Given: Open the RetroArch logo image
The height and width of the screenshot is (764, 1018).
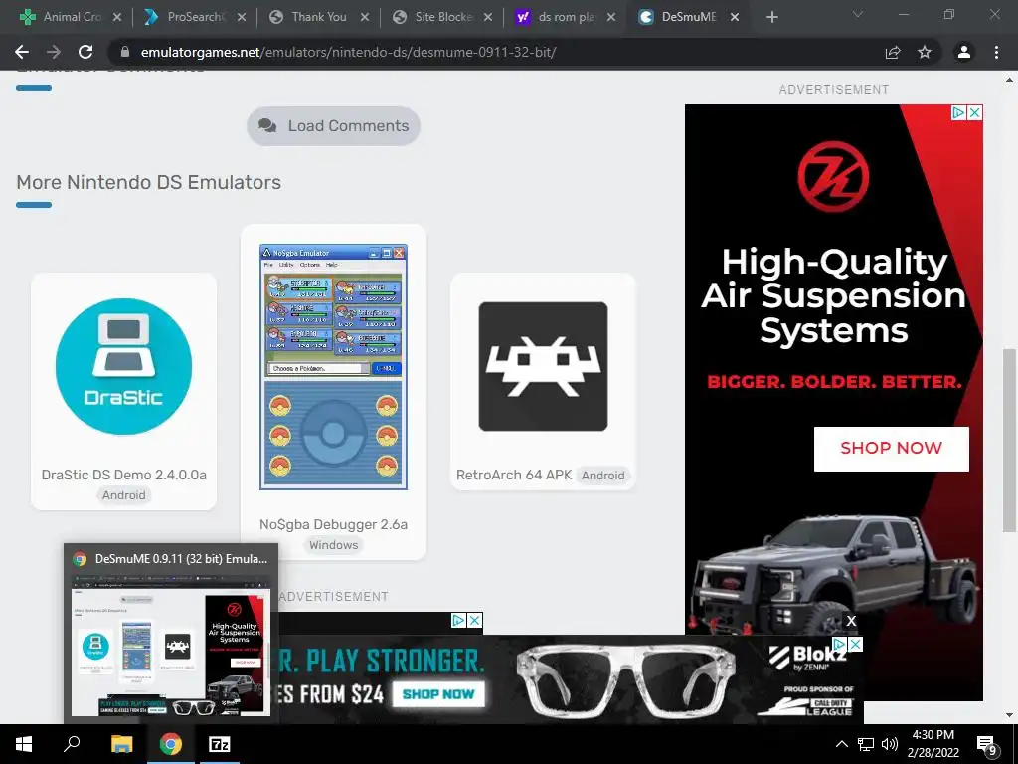Looking at the screenshot, I should pyautogui.click(x=543, y=366).
